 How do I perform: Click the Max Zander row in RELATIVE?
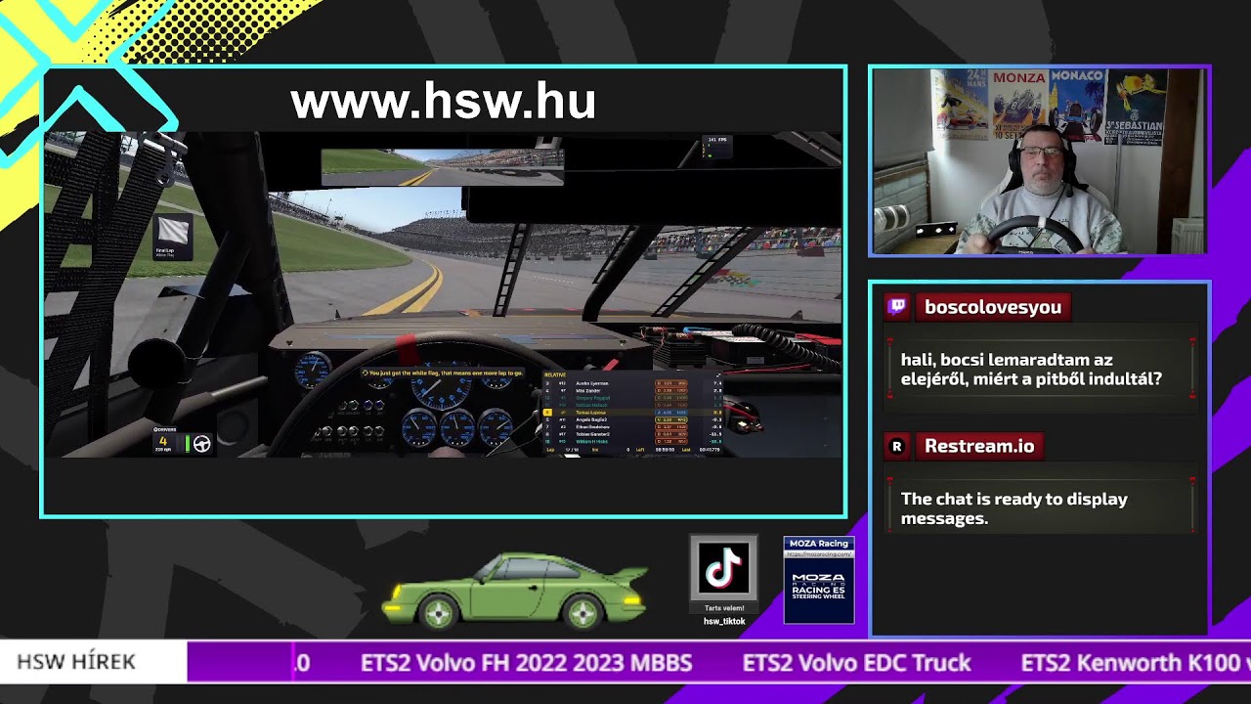coord(633,391)
